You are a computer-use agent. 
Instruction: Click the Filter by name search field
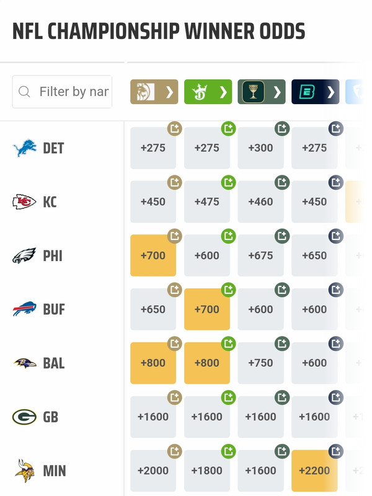pyautogui.click(x=73, y=92)
